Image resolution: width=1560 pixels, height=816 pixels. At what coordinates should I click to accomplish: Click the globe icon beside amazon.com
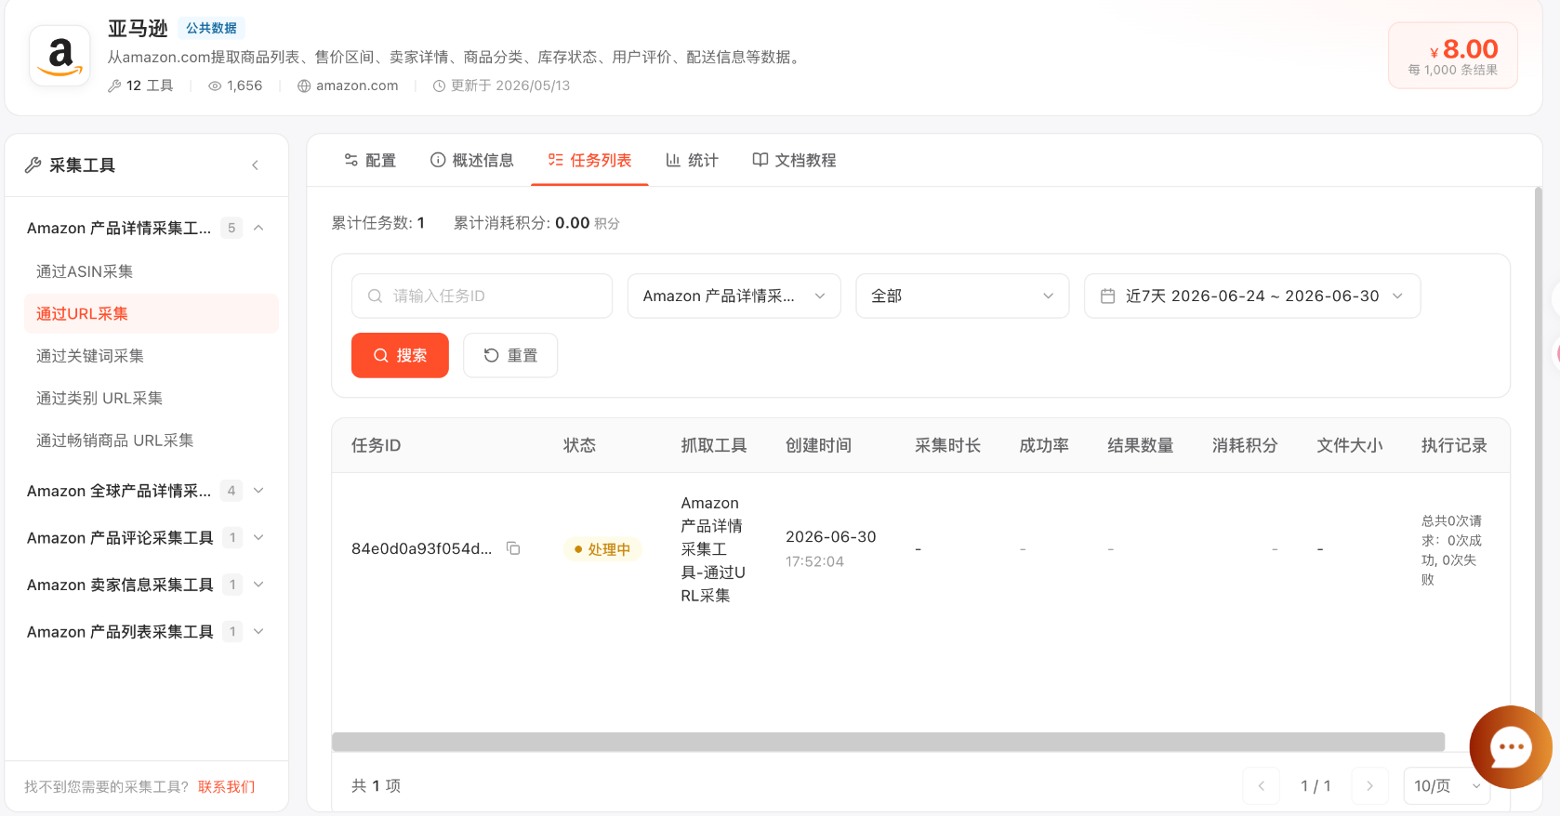pyautogui.click(x=304, y=86)
